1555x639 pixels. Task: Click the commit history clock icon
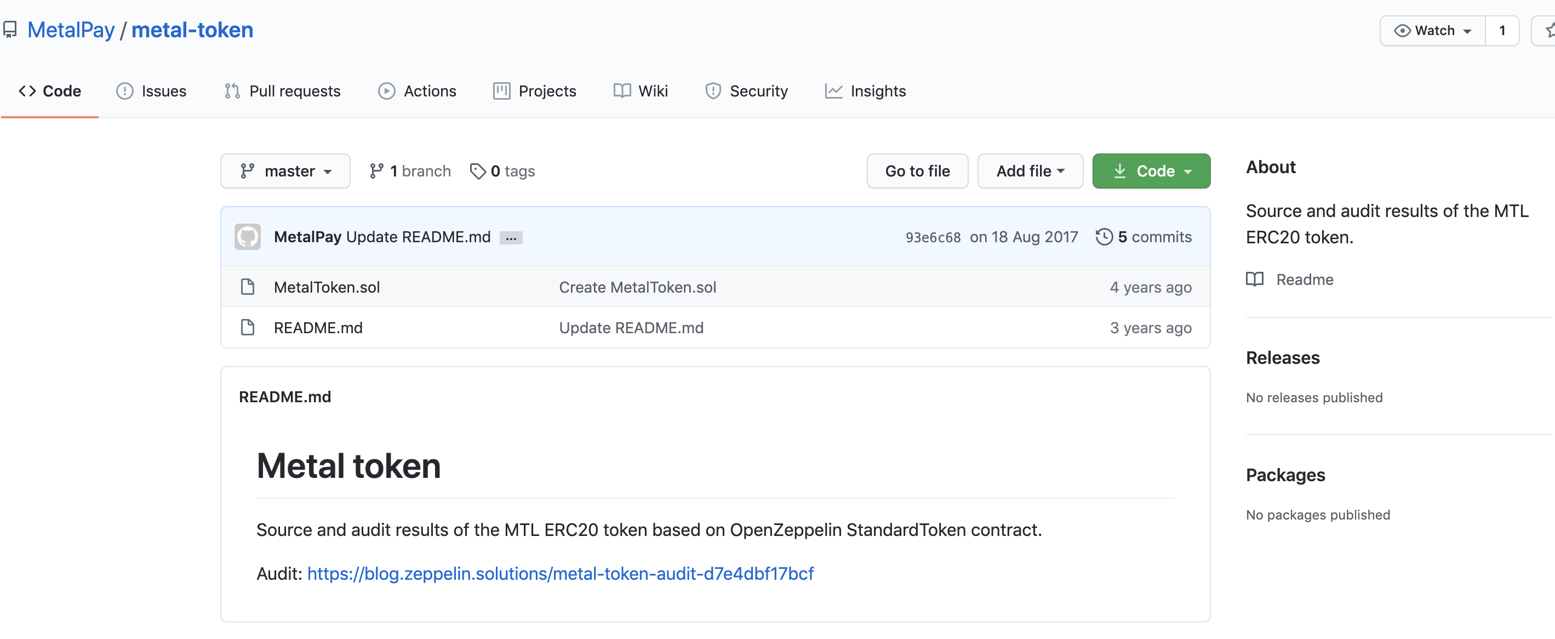coord(1104,237)
